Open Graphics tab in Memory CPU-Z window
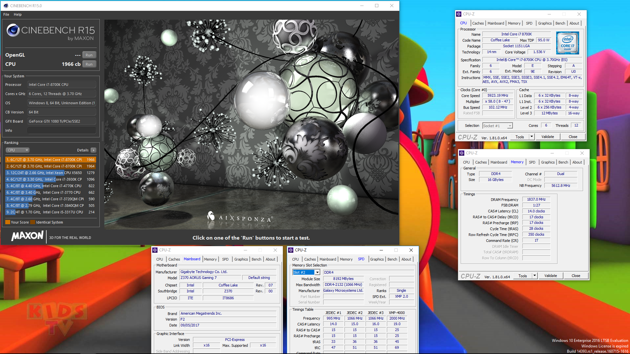Image resolution: width=630 pixels, height=354 pixels. (548, 162)
